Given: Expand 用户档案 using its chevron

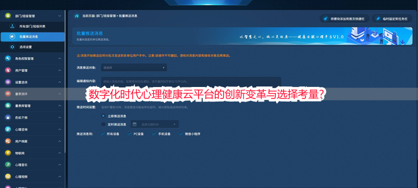Looking at the screenshot, I should coord(60,141).
